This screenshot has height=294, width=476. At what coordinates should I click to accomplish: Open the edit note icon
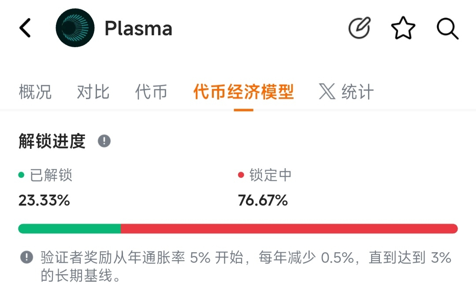pos(359,29)
